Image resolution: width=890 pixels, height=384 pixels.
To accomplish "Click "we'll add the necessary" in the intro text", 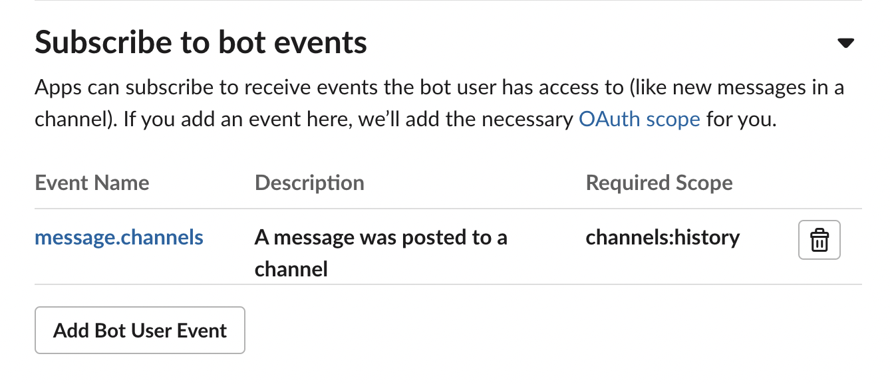I will pos(466,120).
